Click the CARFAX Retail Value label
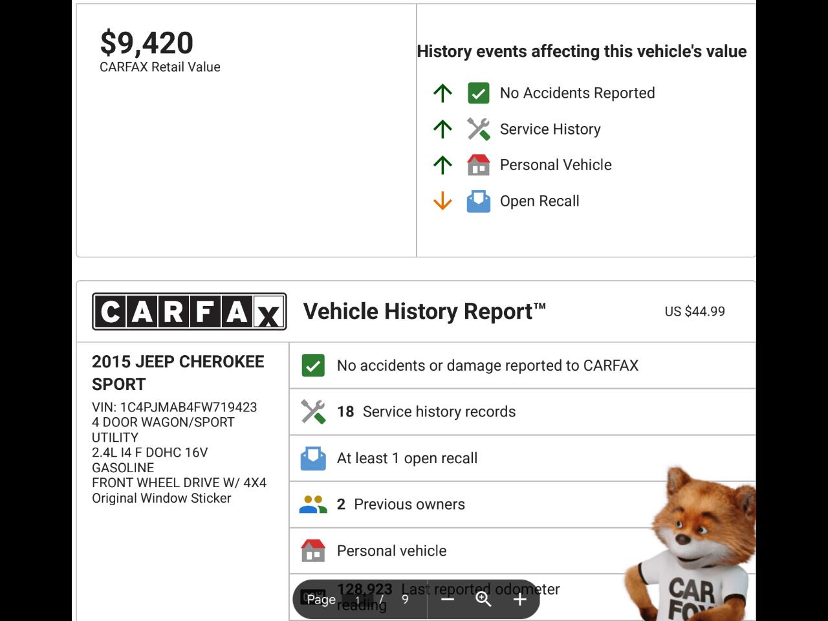Screen dimensions: 828x621 point(160,67)
